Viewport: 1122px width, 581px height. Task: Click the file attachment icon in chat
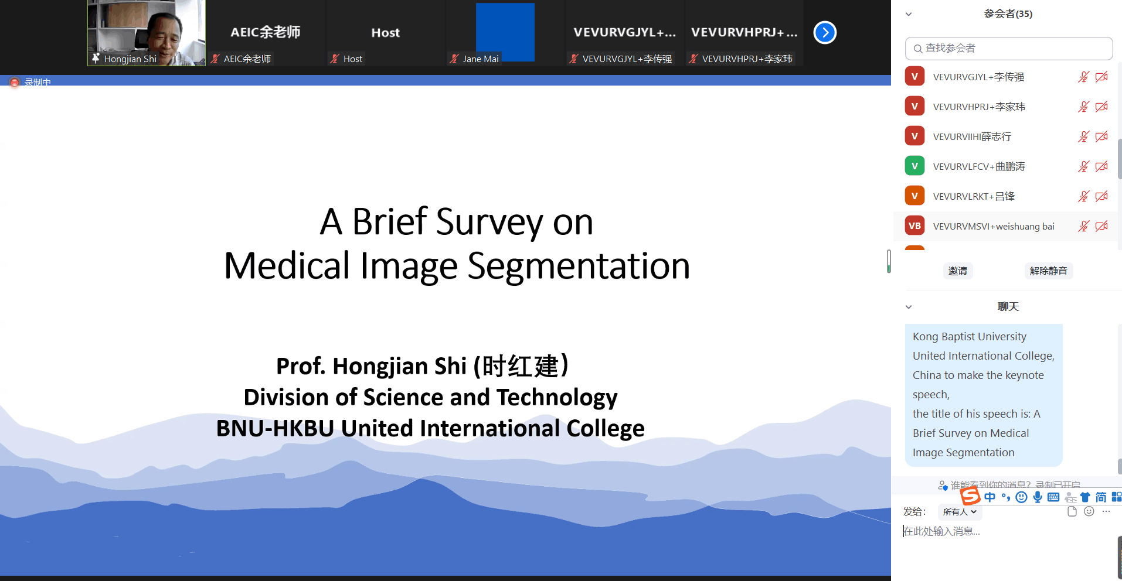[1072, 511]
